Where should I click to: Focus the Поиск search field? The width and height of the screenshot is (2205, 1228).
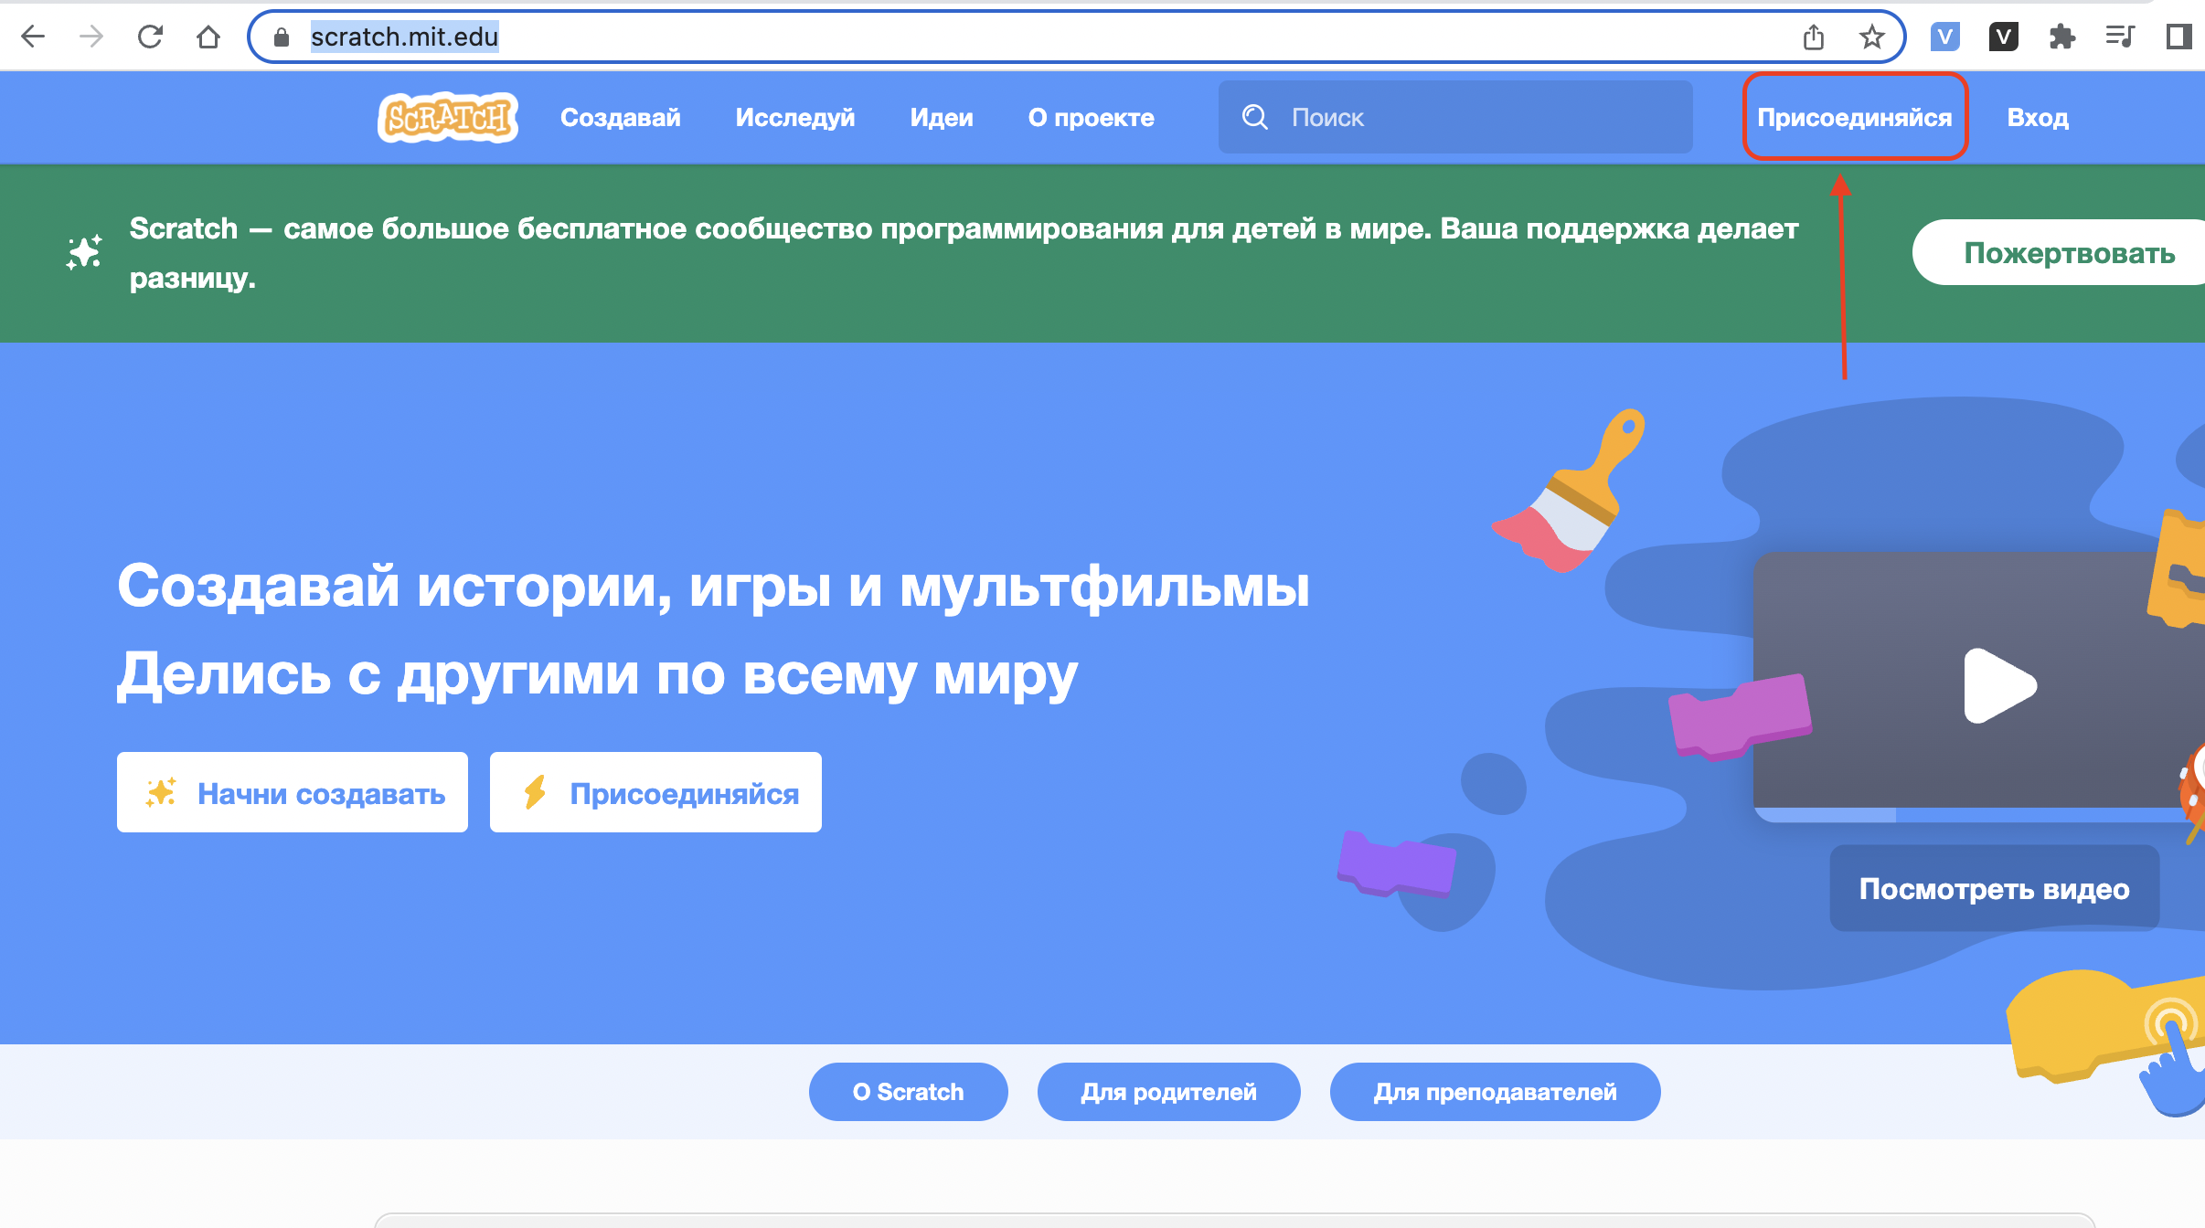1455,117
